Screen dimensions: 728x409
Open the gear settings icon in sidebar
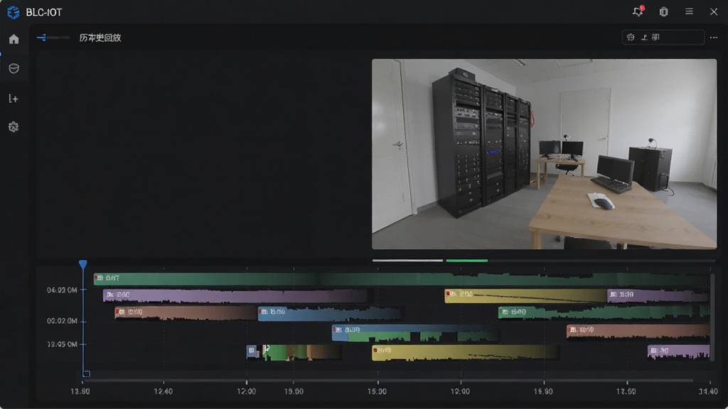(x=14, y=126)
